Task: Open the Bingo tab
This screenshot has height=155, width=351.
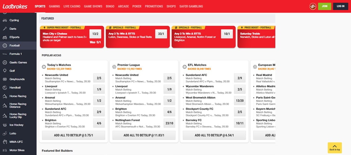Action: [x=110, y=6]
